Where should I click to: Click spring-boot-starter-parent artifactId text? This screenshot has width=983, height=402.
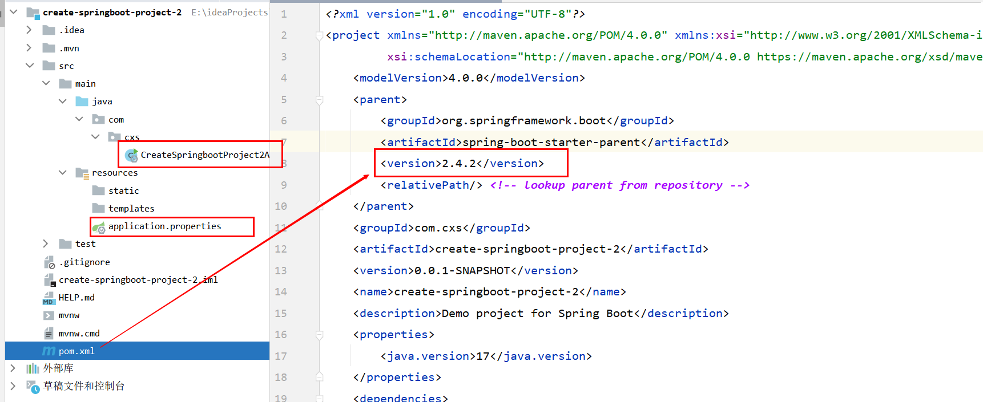(551, 142)
